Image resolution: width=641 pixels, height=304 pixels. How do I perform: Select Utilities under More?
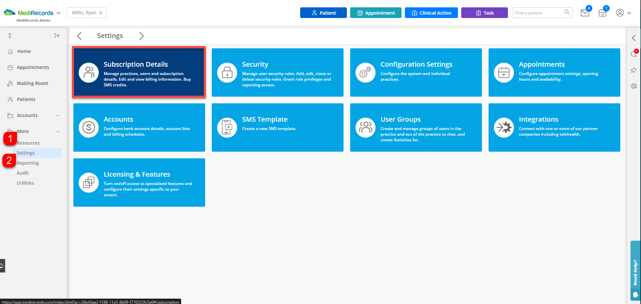25,183
